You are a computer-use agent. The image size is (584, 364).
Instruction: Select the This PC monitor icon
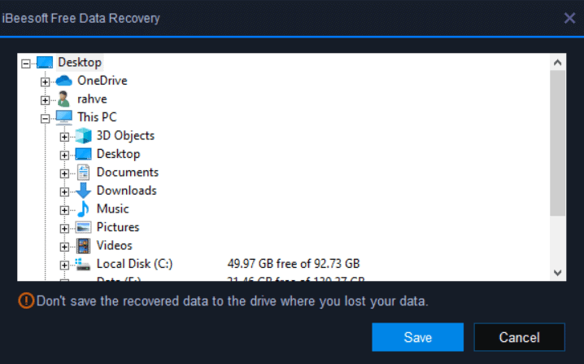64,117
